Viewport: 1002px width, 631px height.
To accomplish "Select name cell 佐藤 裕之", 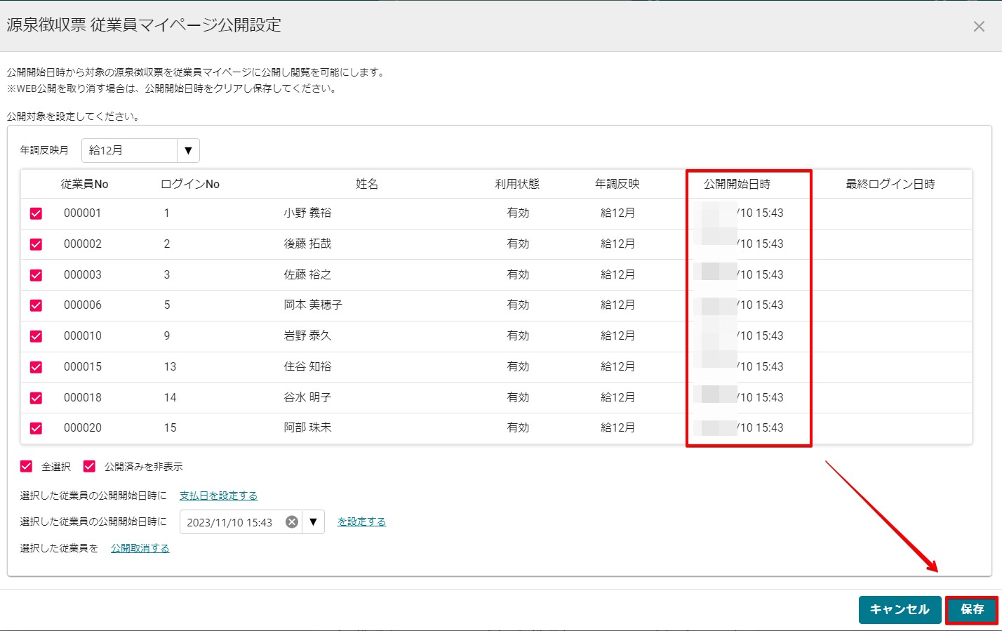I will coord(307,274).
